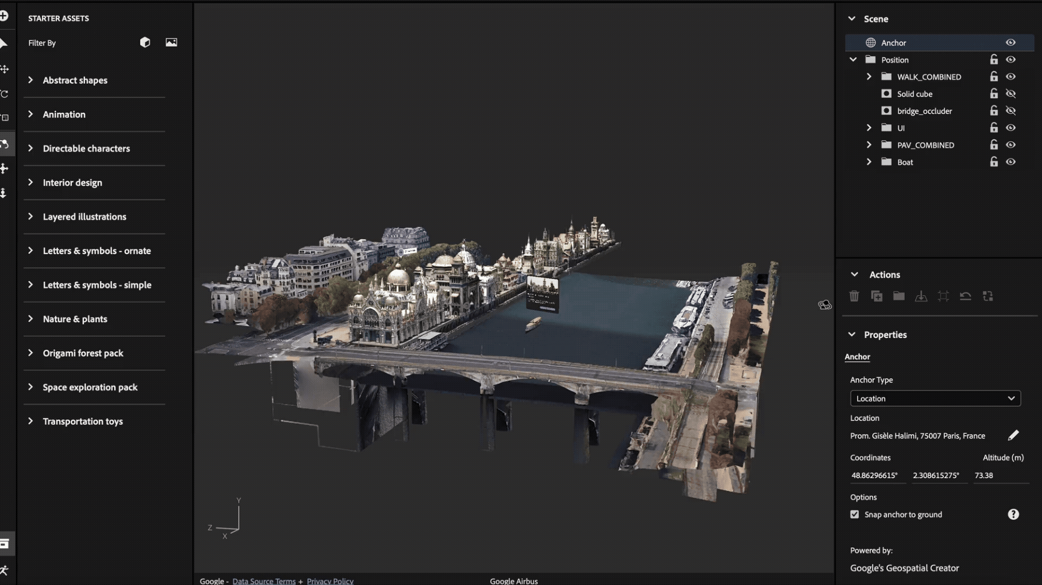This screenshot has width=1042, height=585.
Task: Unlock the WALK_COMBINED layer
Action: [x=993, y=77]
